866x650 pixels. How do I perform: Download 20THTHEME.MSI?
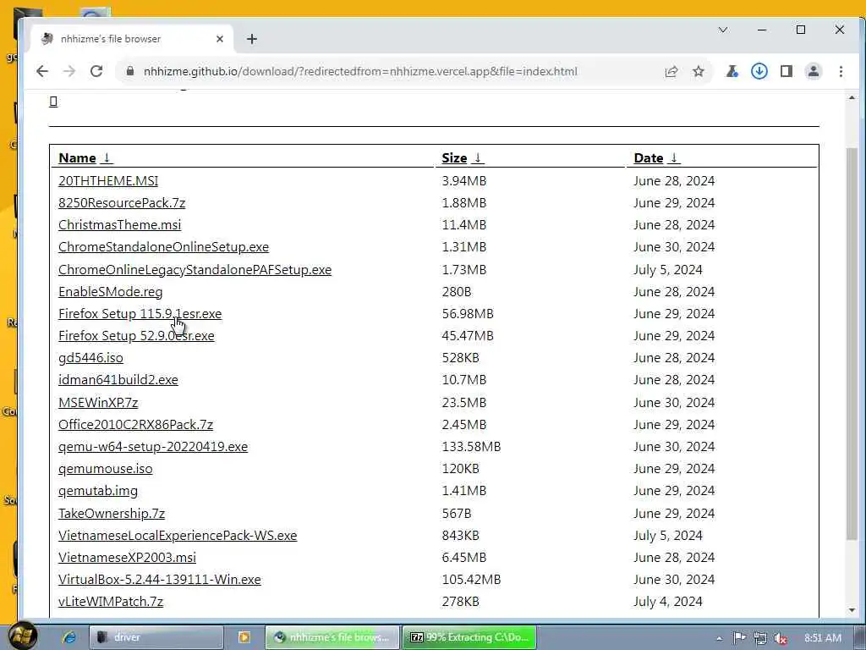[x=108, y=181]
